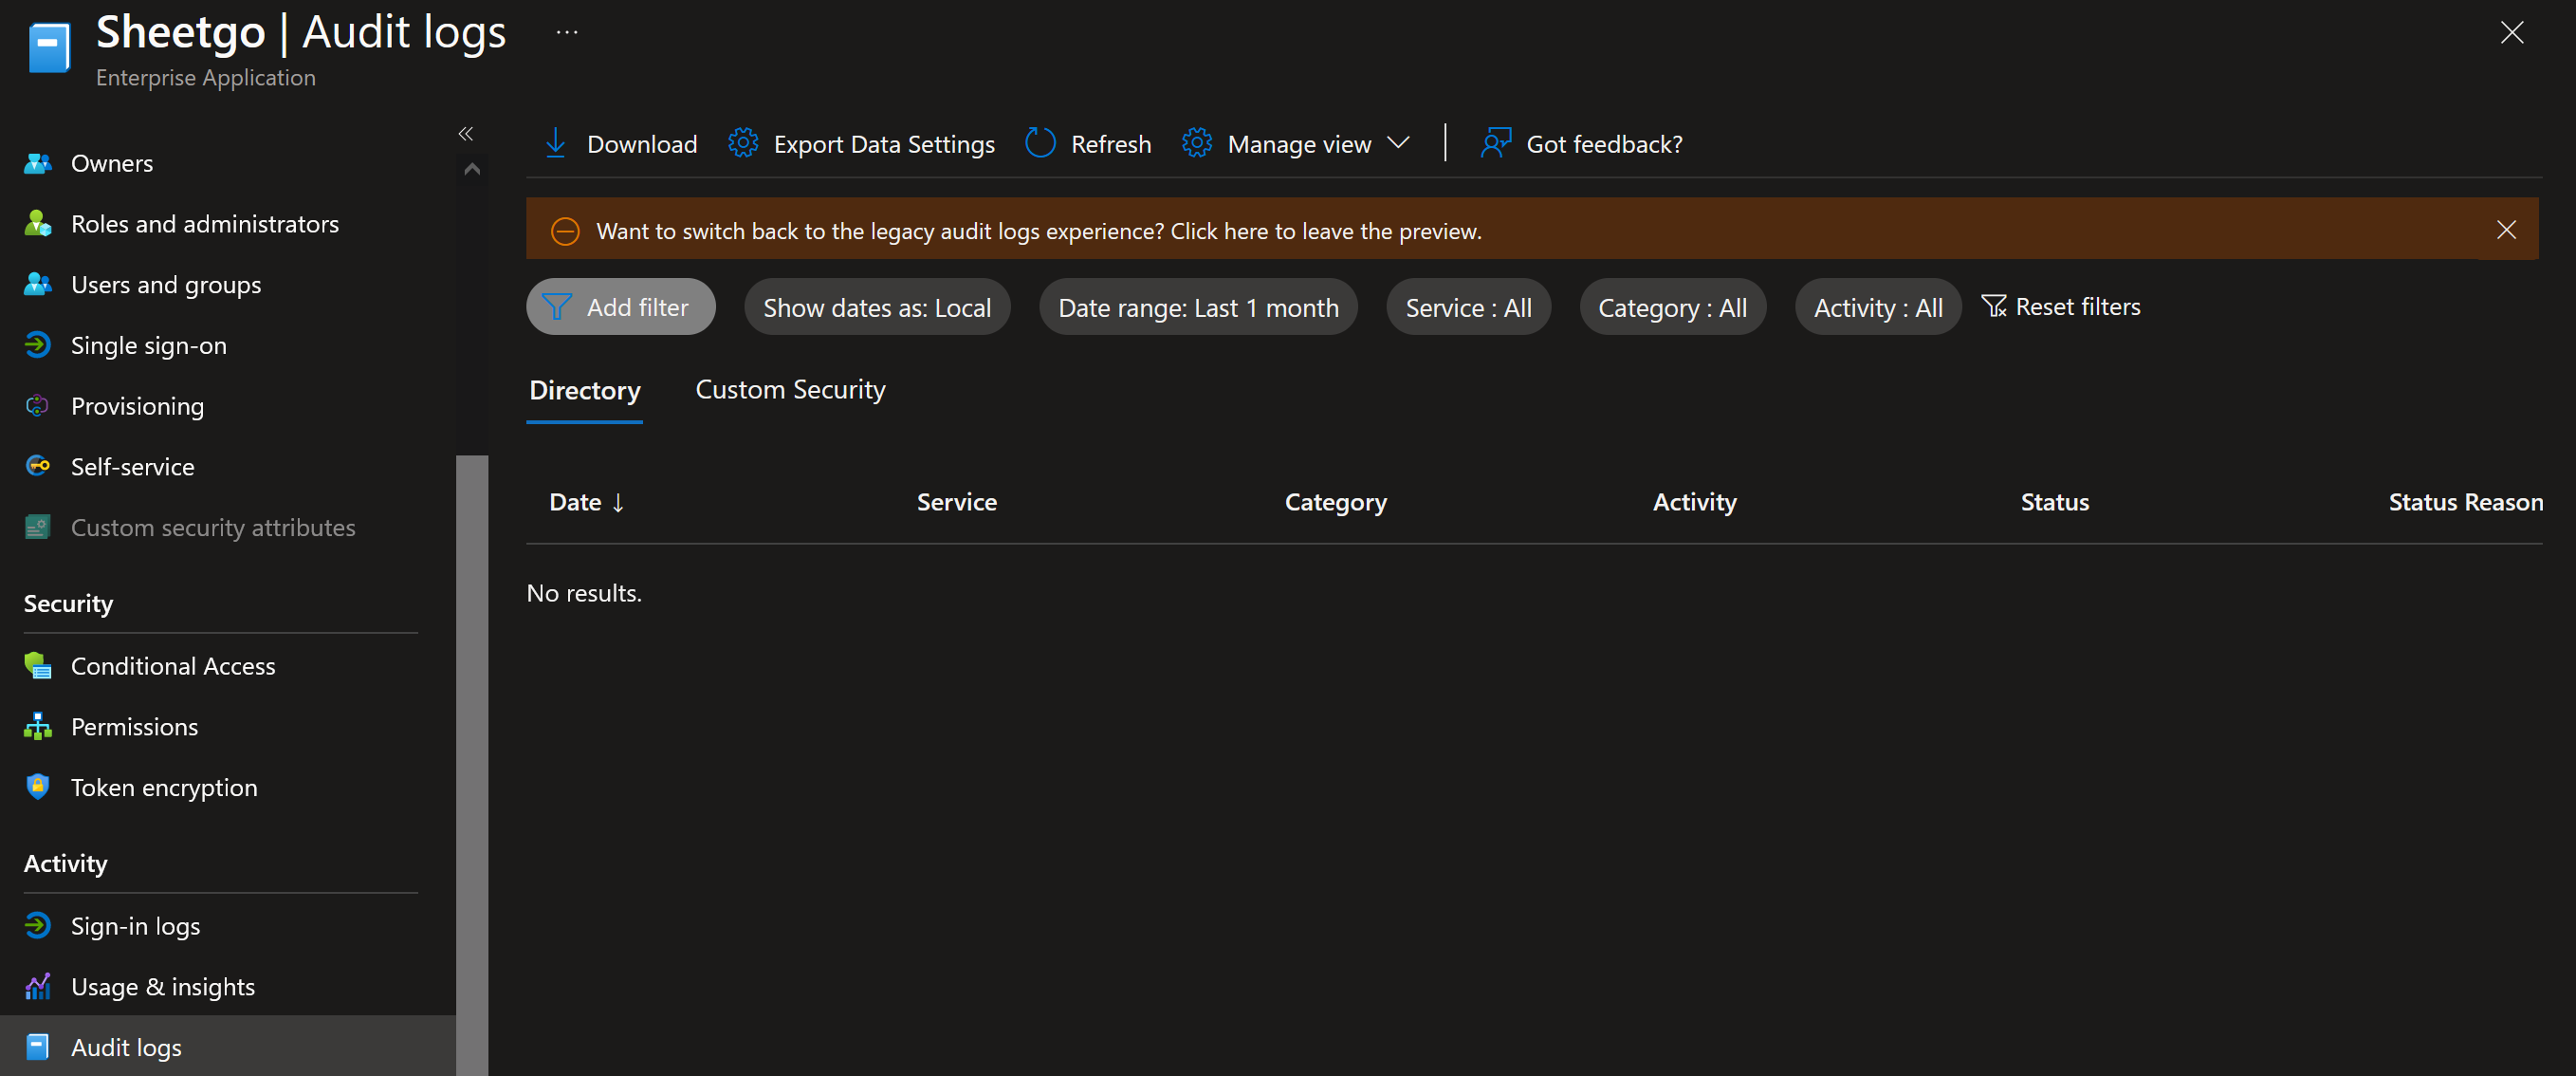Click the Service column header
The width and height of the screenshot is (2576, 1076).
957,502
